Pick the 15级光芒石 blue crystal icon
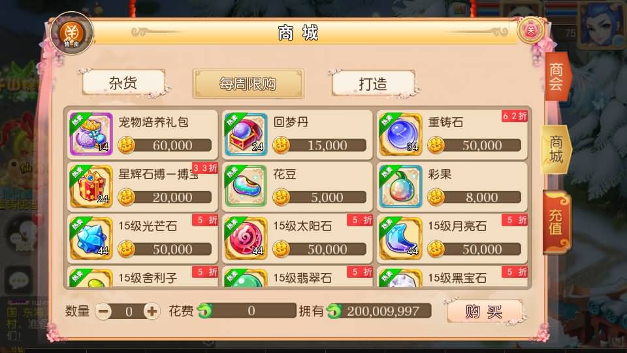The height and width of the screenshot is (353, 627). [91, 238]
